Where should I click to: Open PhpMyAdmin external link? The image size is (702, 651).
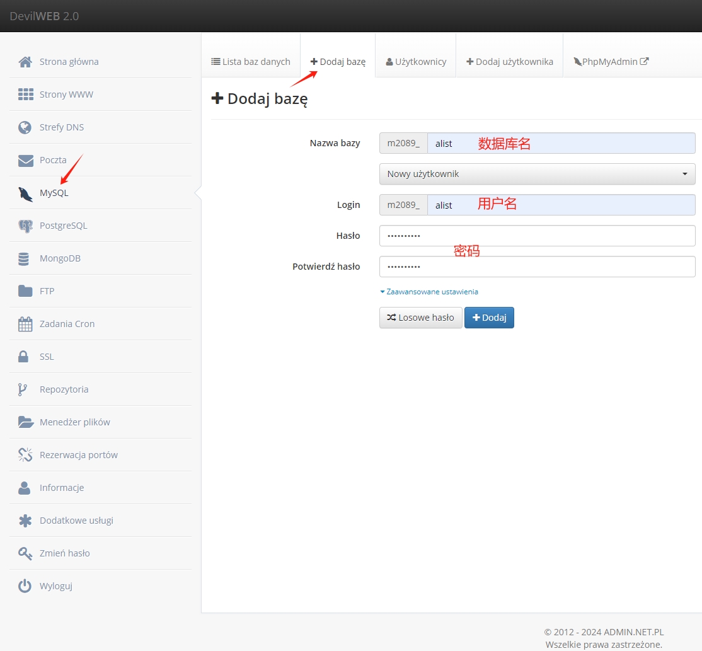611,62
